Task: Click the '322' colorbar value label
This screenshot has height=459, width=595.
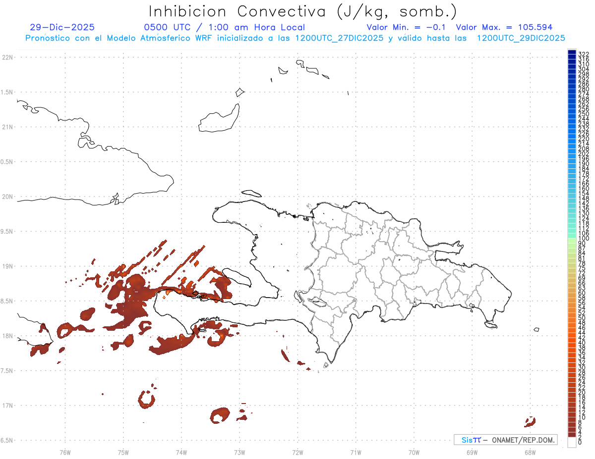Action: (584, 53)
